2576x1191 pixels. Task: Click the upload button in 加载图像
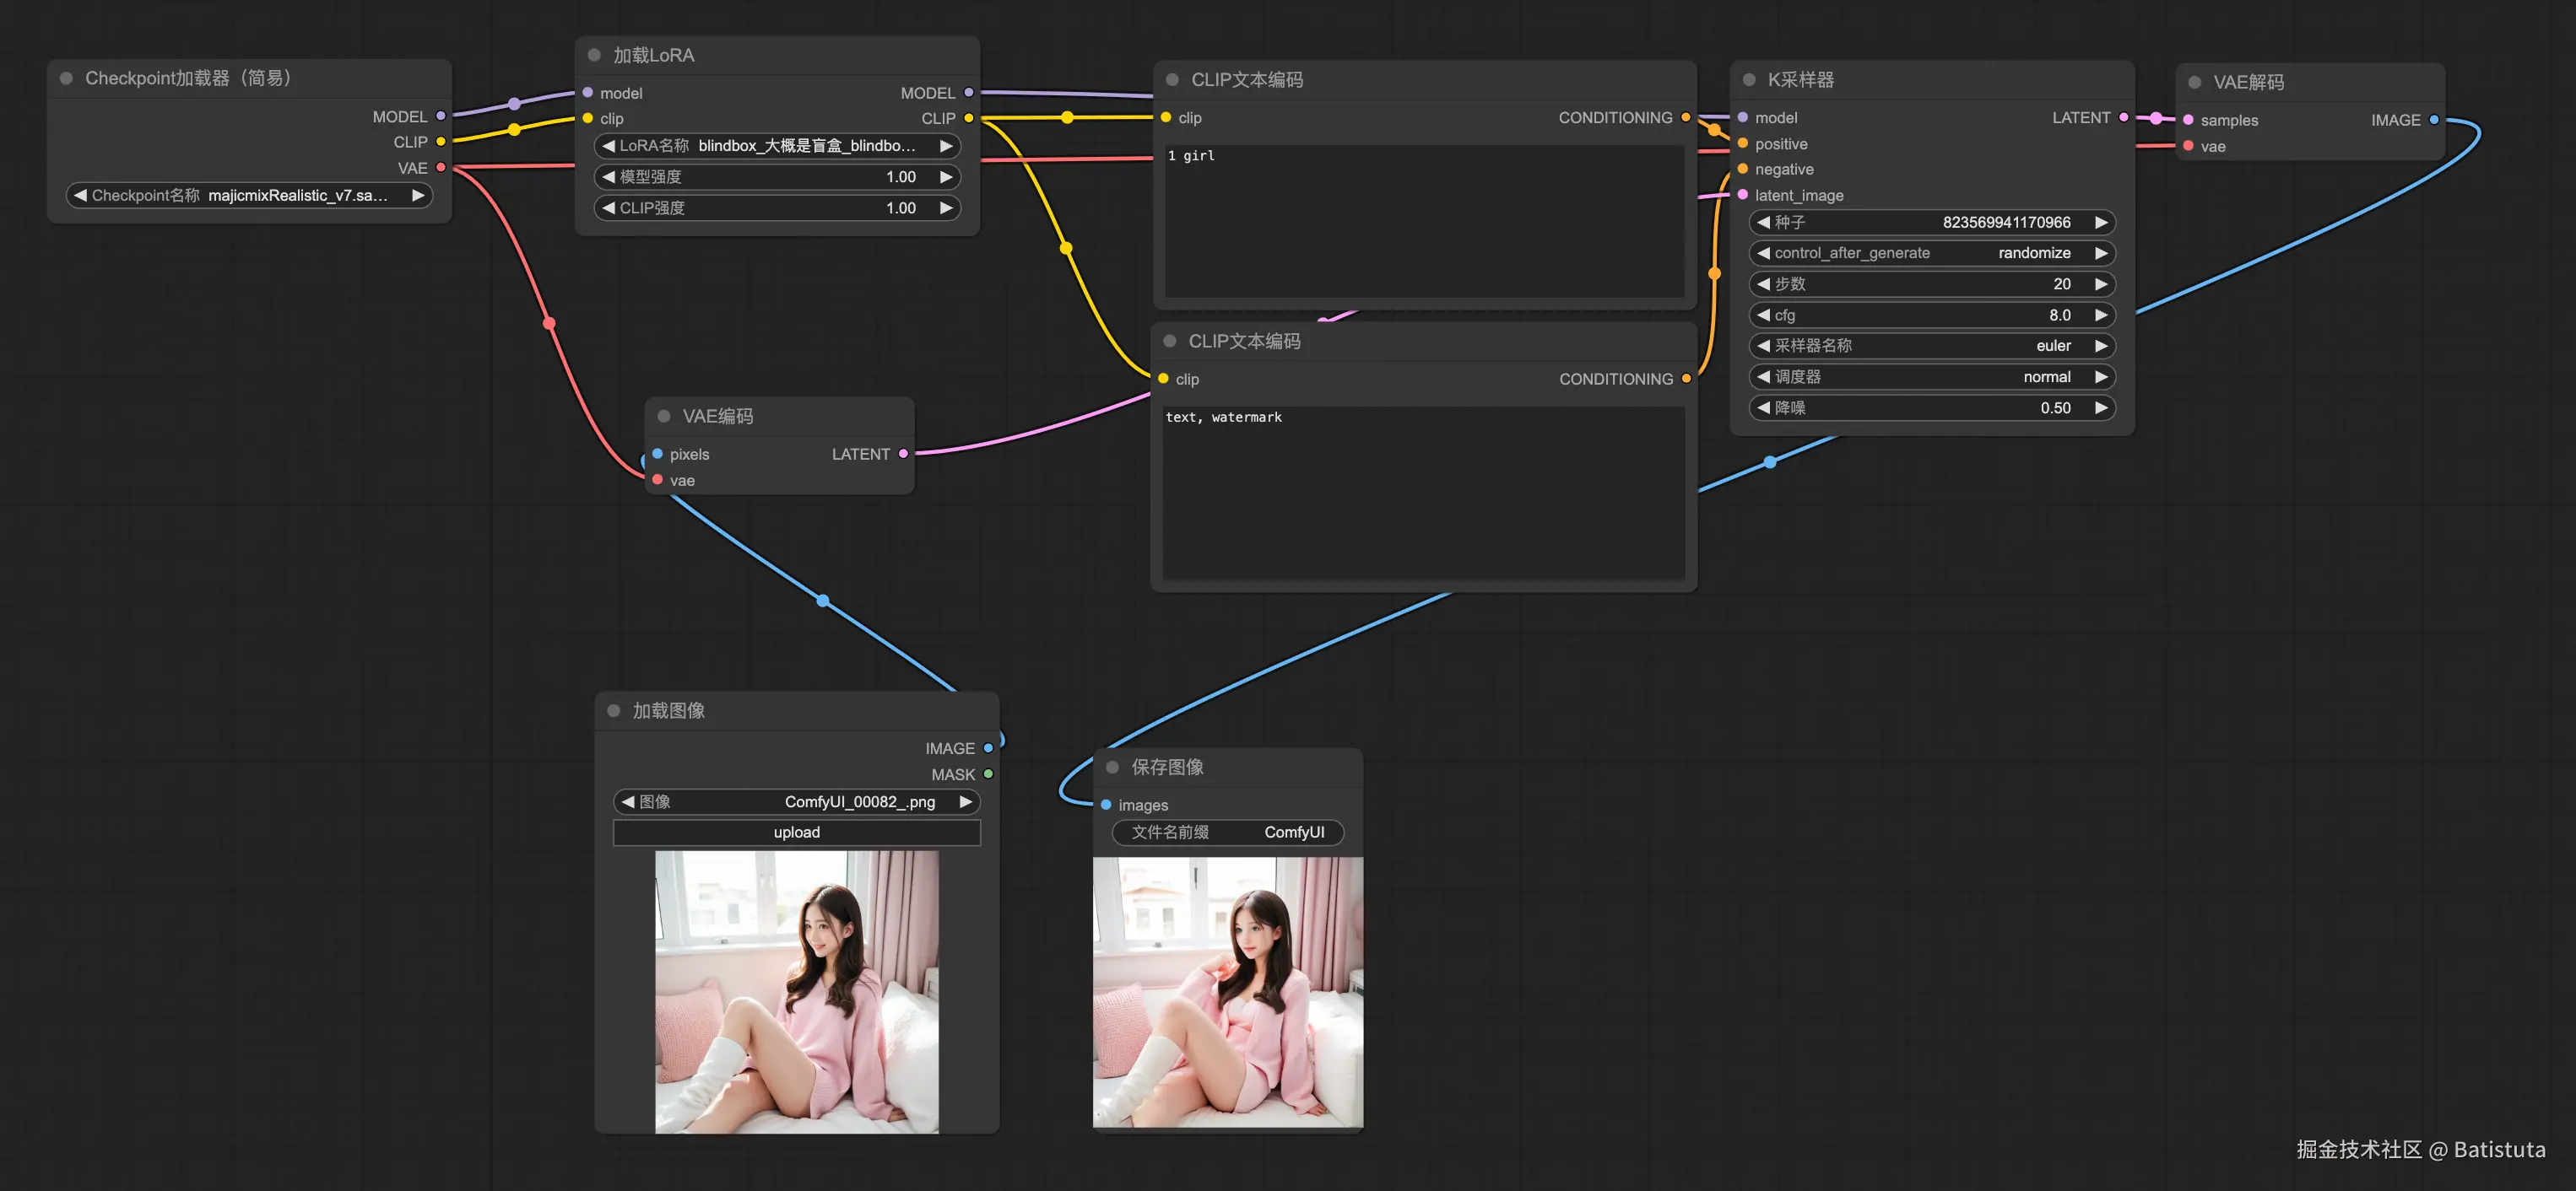click(796, 833)
